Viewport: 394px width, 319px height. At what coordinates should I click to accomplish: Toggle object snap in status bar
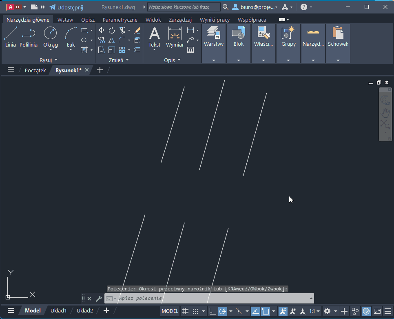pos(266,310)
